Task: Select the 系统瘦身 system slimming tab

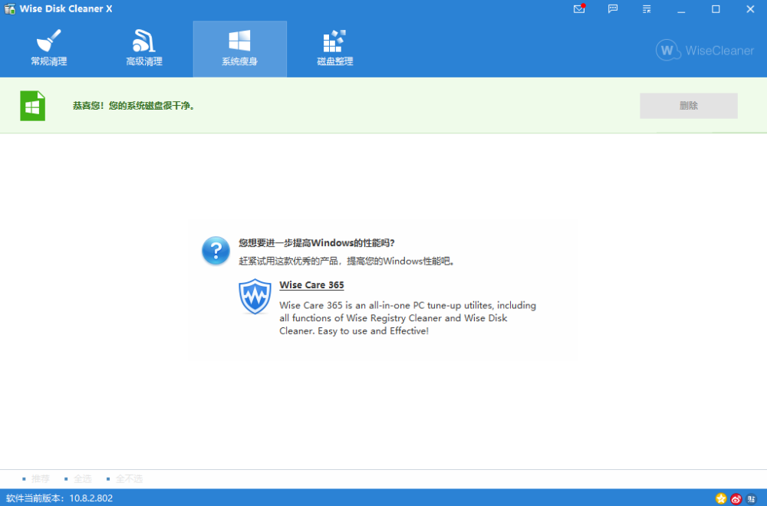Action: 239,48
